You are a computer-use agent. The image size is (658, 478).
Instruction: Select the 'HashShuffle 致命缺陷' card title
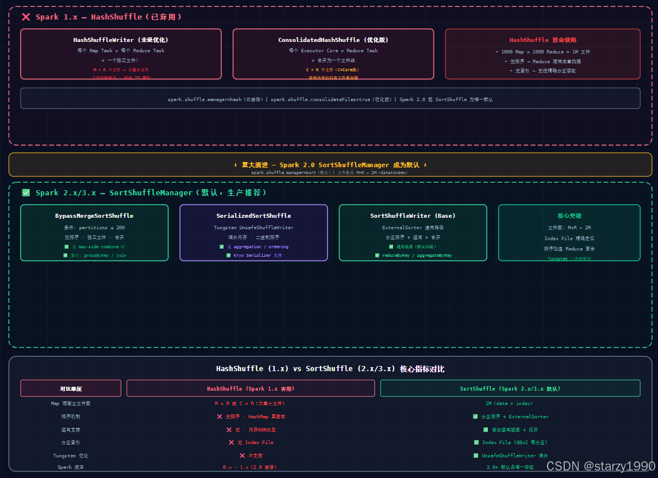pos(542,40)
